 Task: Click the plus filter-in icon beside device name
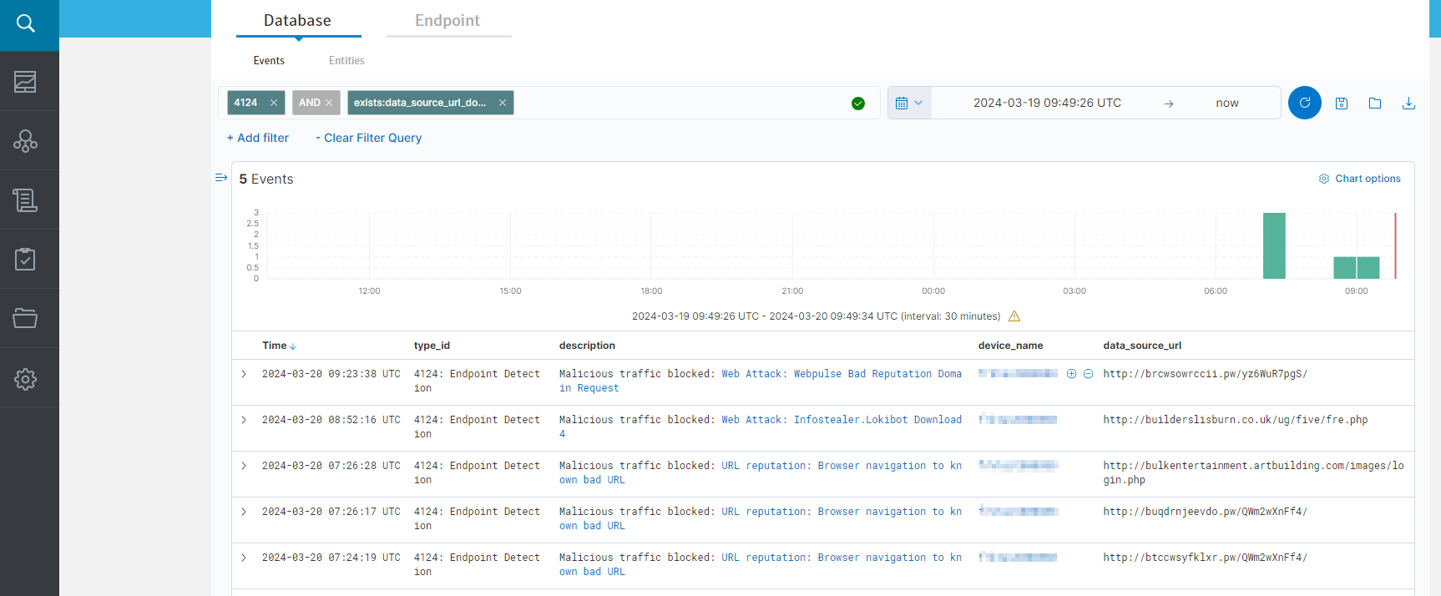[x=1071, y=374]
